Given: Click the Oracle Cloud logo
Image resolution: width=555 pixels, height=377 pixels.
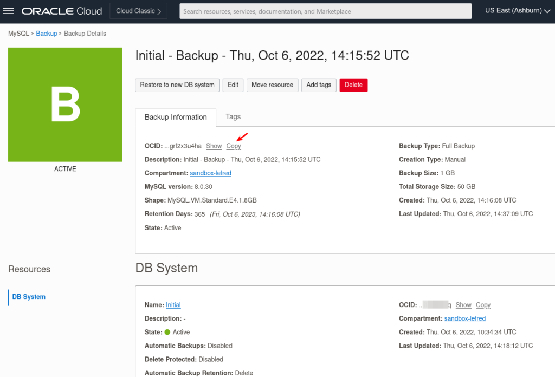Looking at the screenshot, I should [x=61, y=10].
